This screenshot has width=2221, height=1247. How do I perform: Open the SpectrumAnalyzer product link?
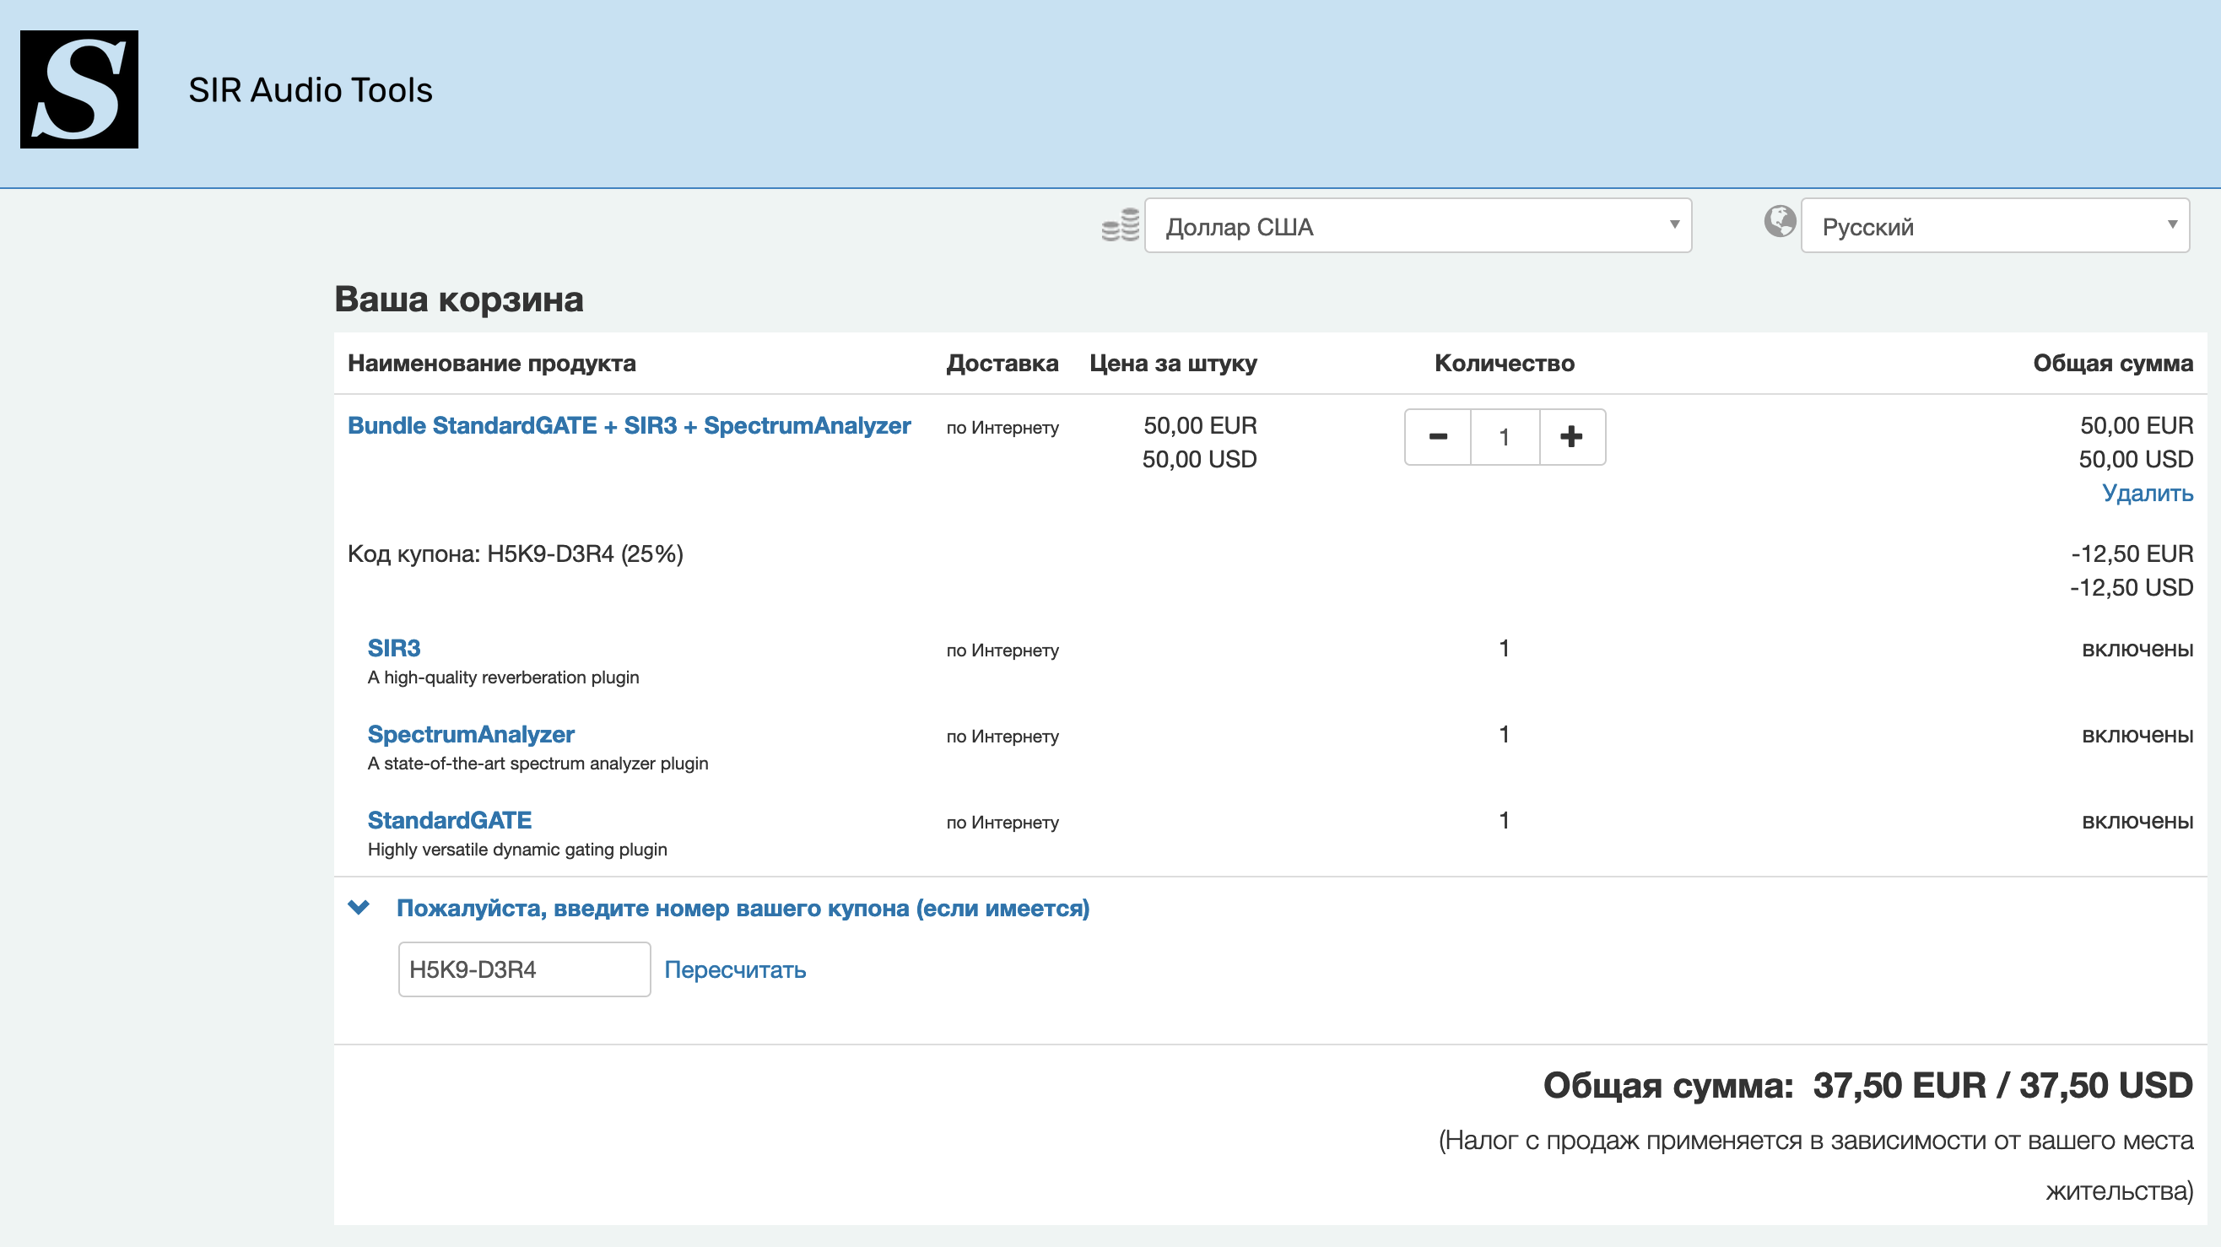(471, 734)
